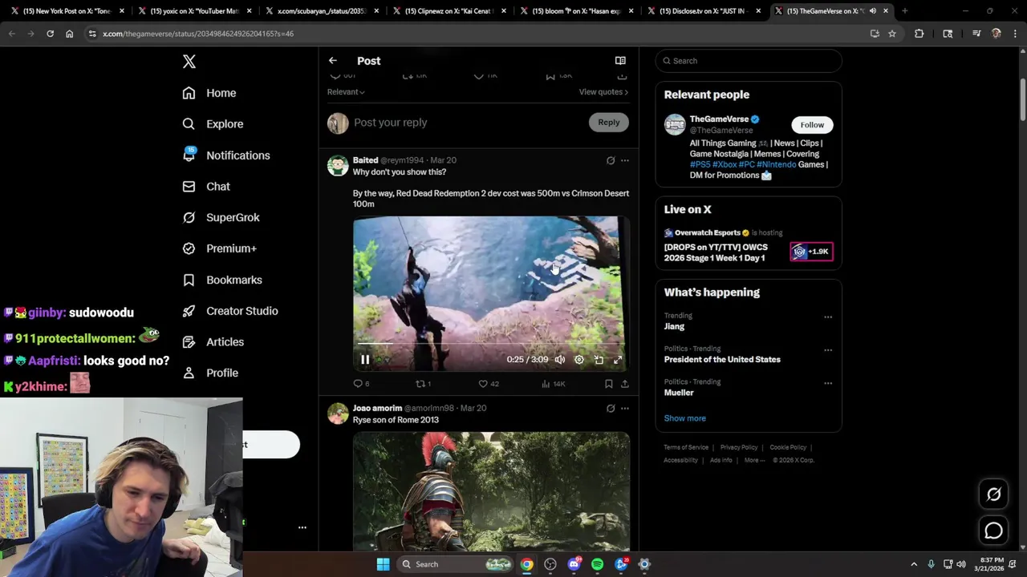The image size is (1027, 577).
Task: Open Creator Studio
Action: pyautogui.click(x=230, y=311)
